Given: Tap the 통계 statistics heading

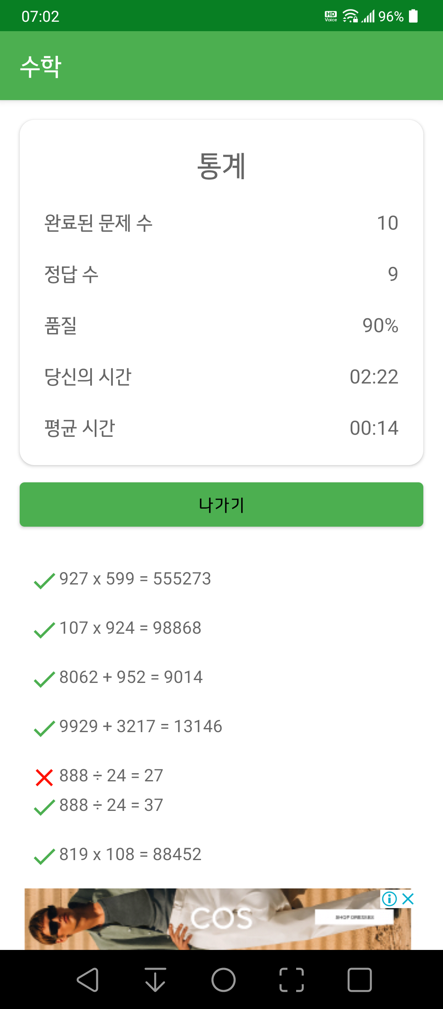Looking at the screenshot, I should pyautogui.click(x=221, y=166).
